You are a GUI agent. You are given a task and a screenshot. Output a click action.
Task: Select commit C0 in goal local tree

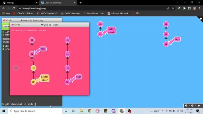click(x=32, y=40)
